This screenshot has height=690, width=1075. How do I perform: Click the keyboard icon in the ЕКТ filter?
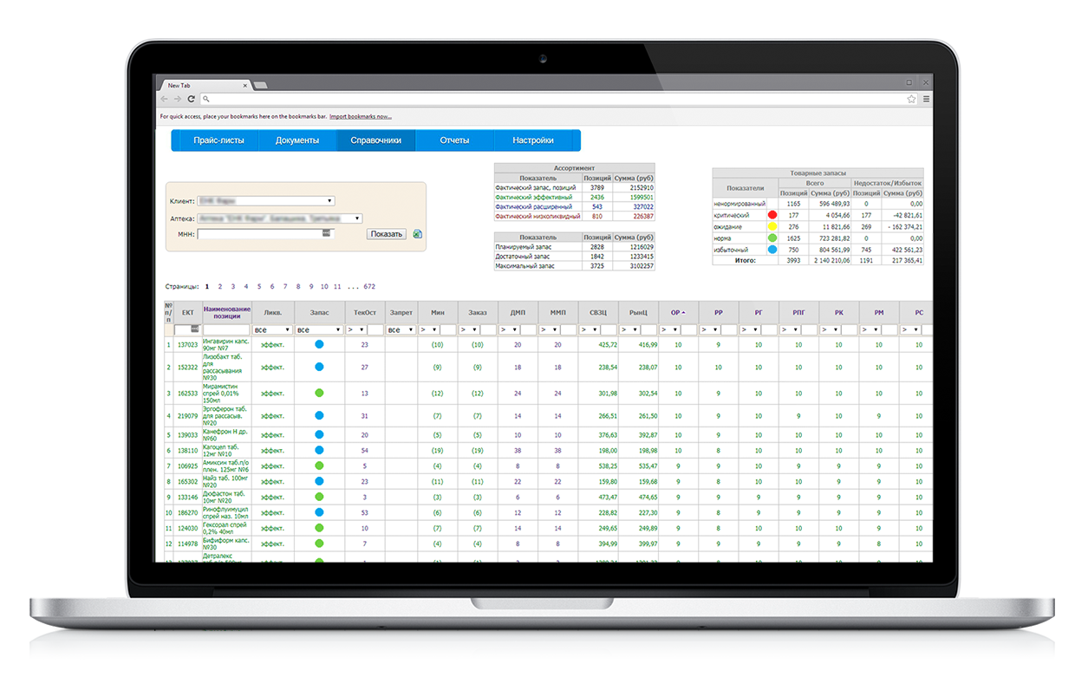pos(195,329)
